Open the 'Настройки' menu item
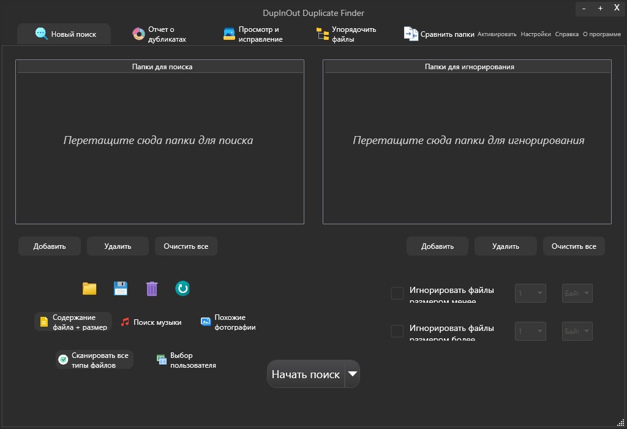627x429 pixels. (x=536, y=34)
